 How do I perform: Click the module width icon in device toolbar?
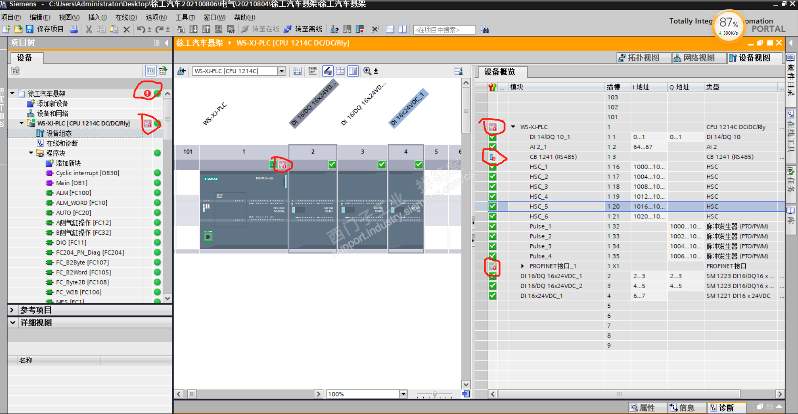[x=297, y=71]
